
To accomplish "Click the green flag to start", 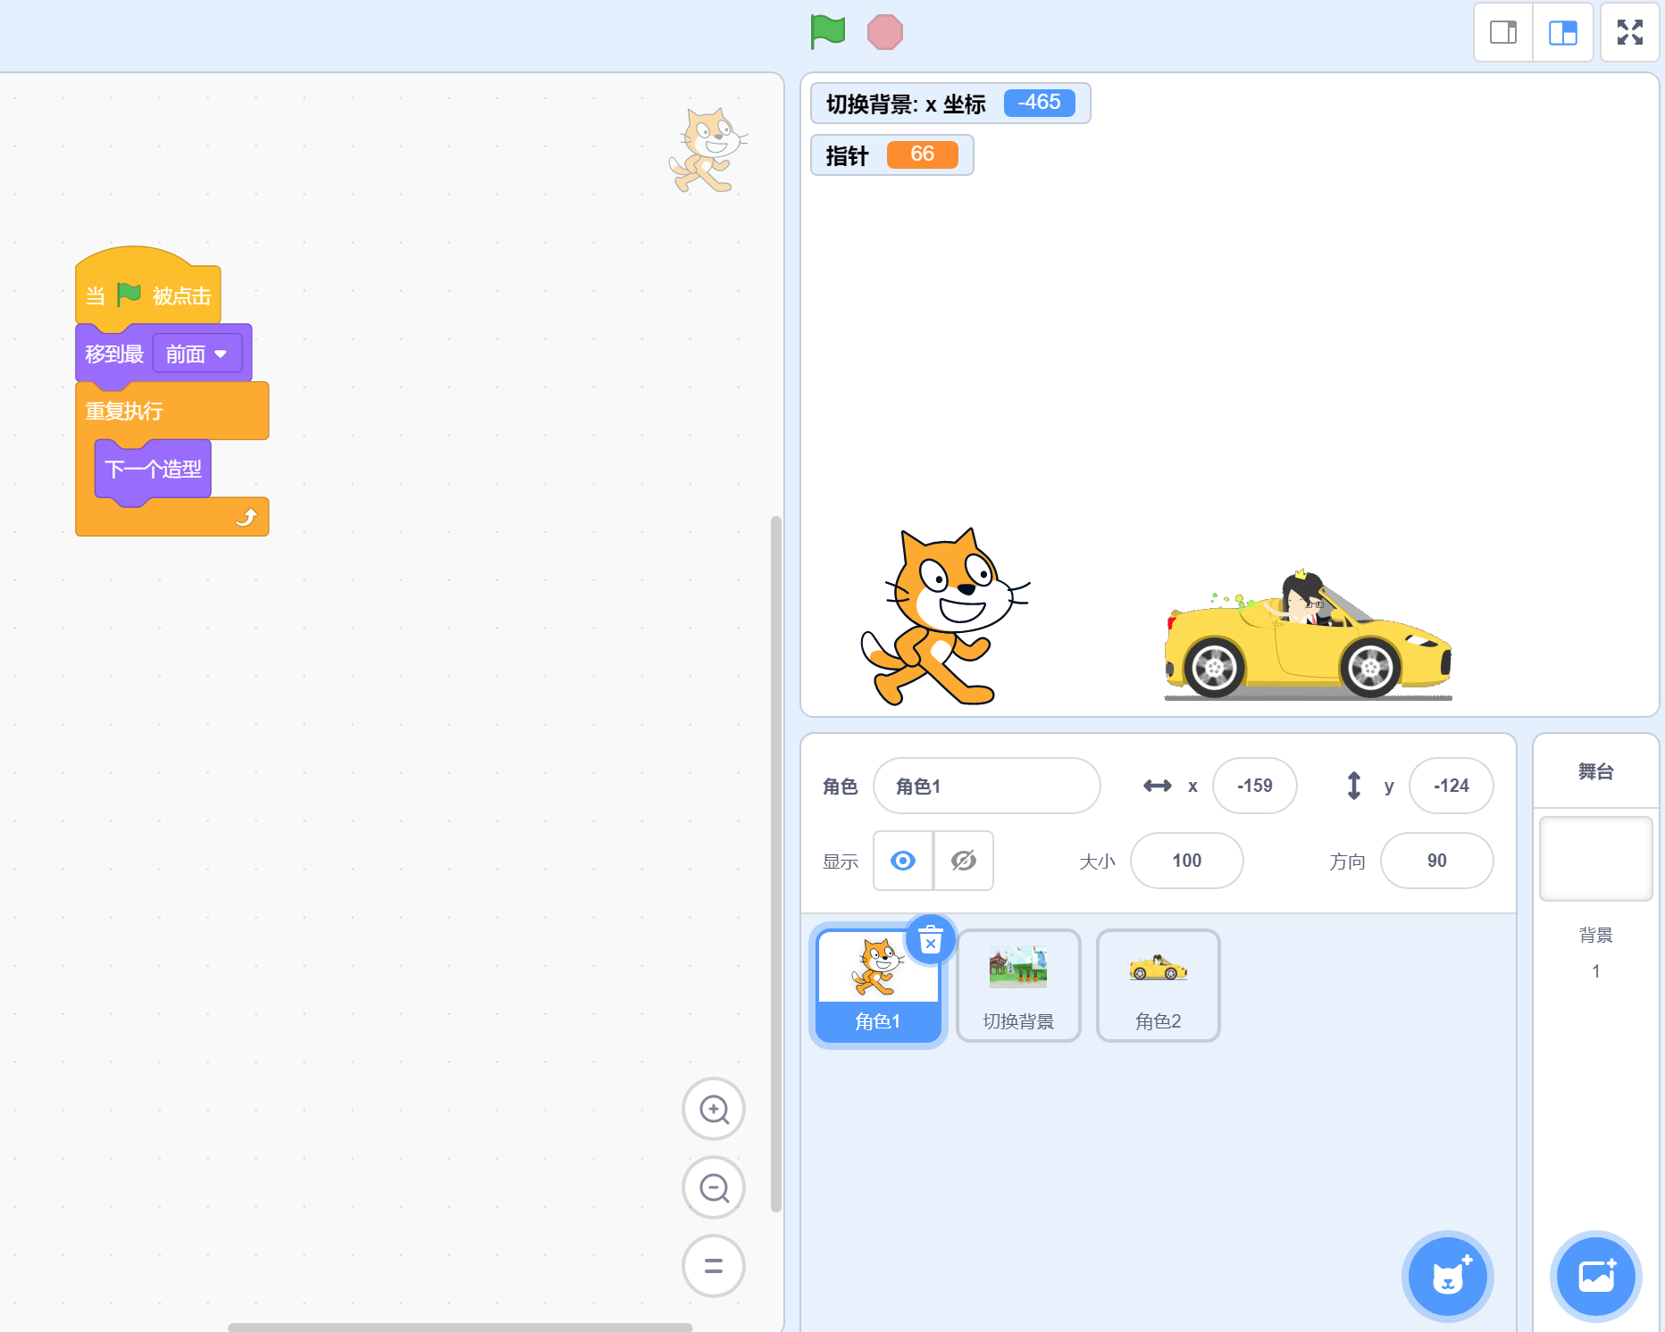I will [x=827, y=32].
